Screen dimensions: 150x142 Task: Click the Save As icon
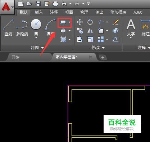coord(47,4)
